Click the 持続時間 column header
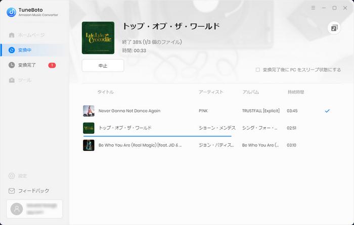Viewport: 354px width, 225px height. pyautogui.click(x=296, y=92)
